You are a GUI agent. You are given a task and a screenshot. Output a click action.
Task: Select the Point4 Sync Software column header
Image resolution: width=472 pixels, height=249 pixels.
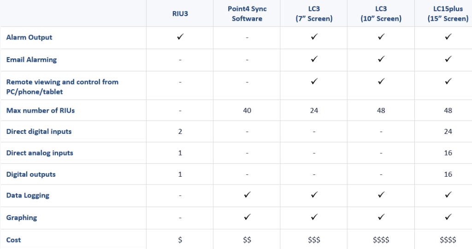[247, 13]
